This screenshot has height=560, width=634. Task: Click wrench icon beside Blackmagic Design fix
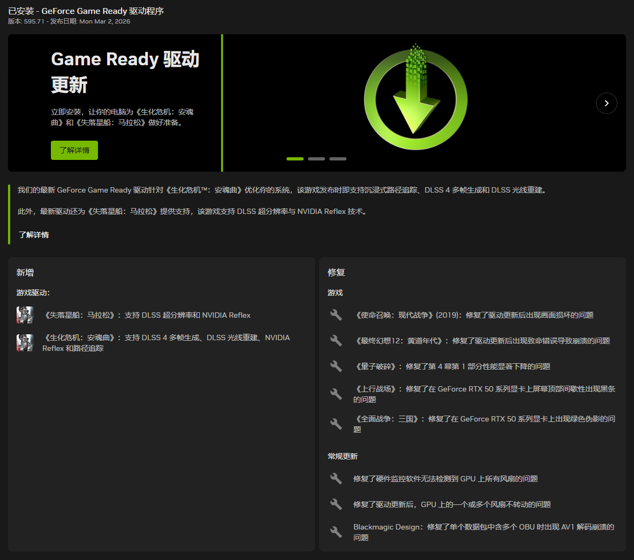(336, 532)
